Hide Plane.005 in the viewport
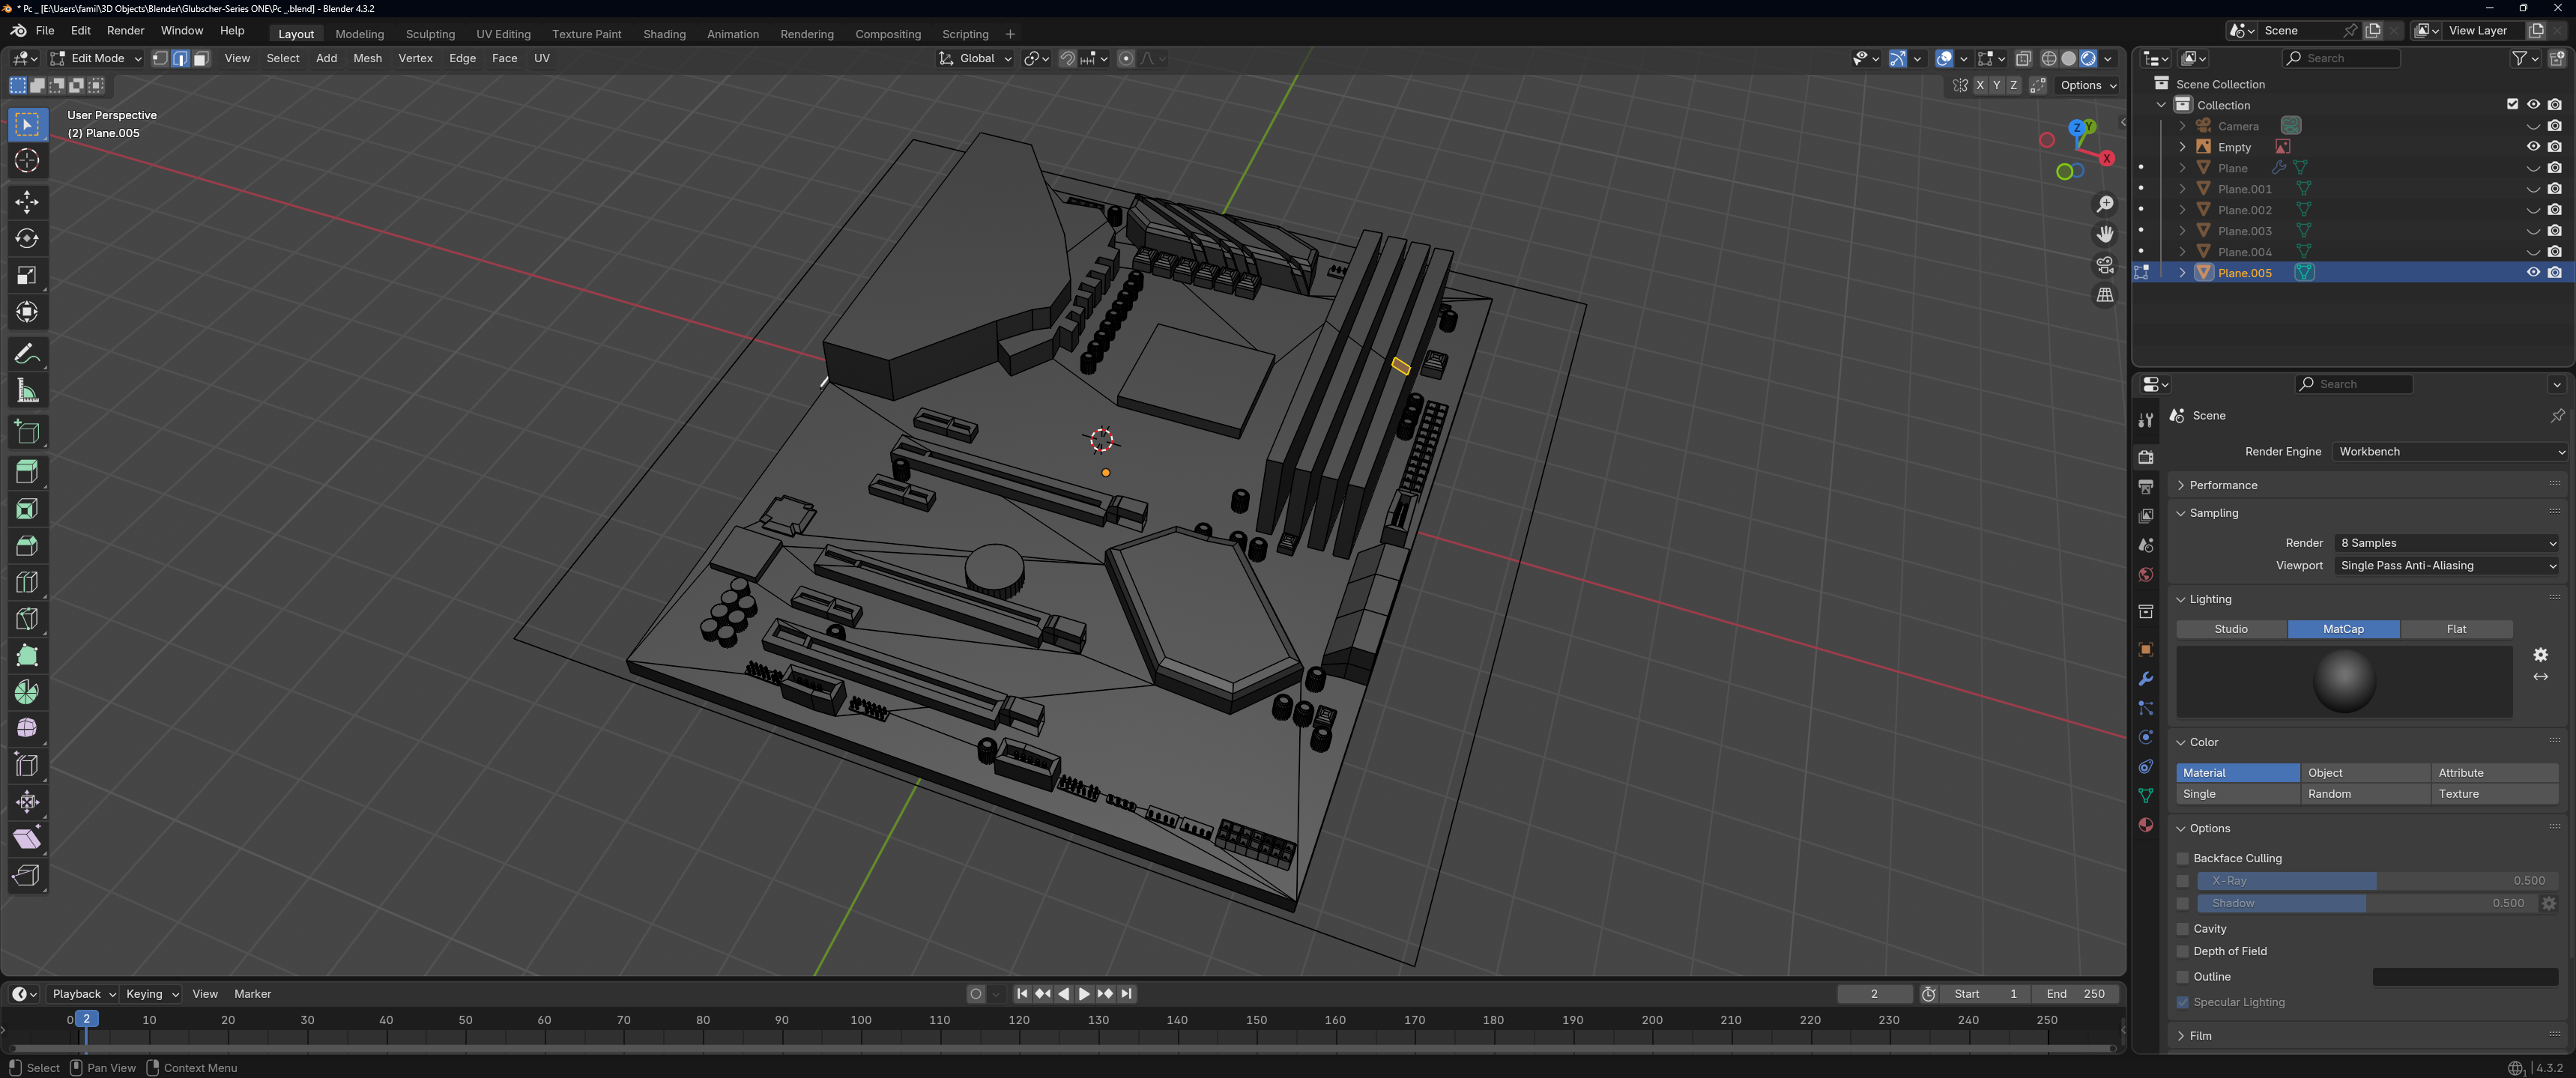The height and width of the screenshot is (1078, 2576). coord(2532,272)
